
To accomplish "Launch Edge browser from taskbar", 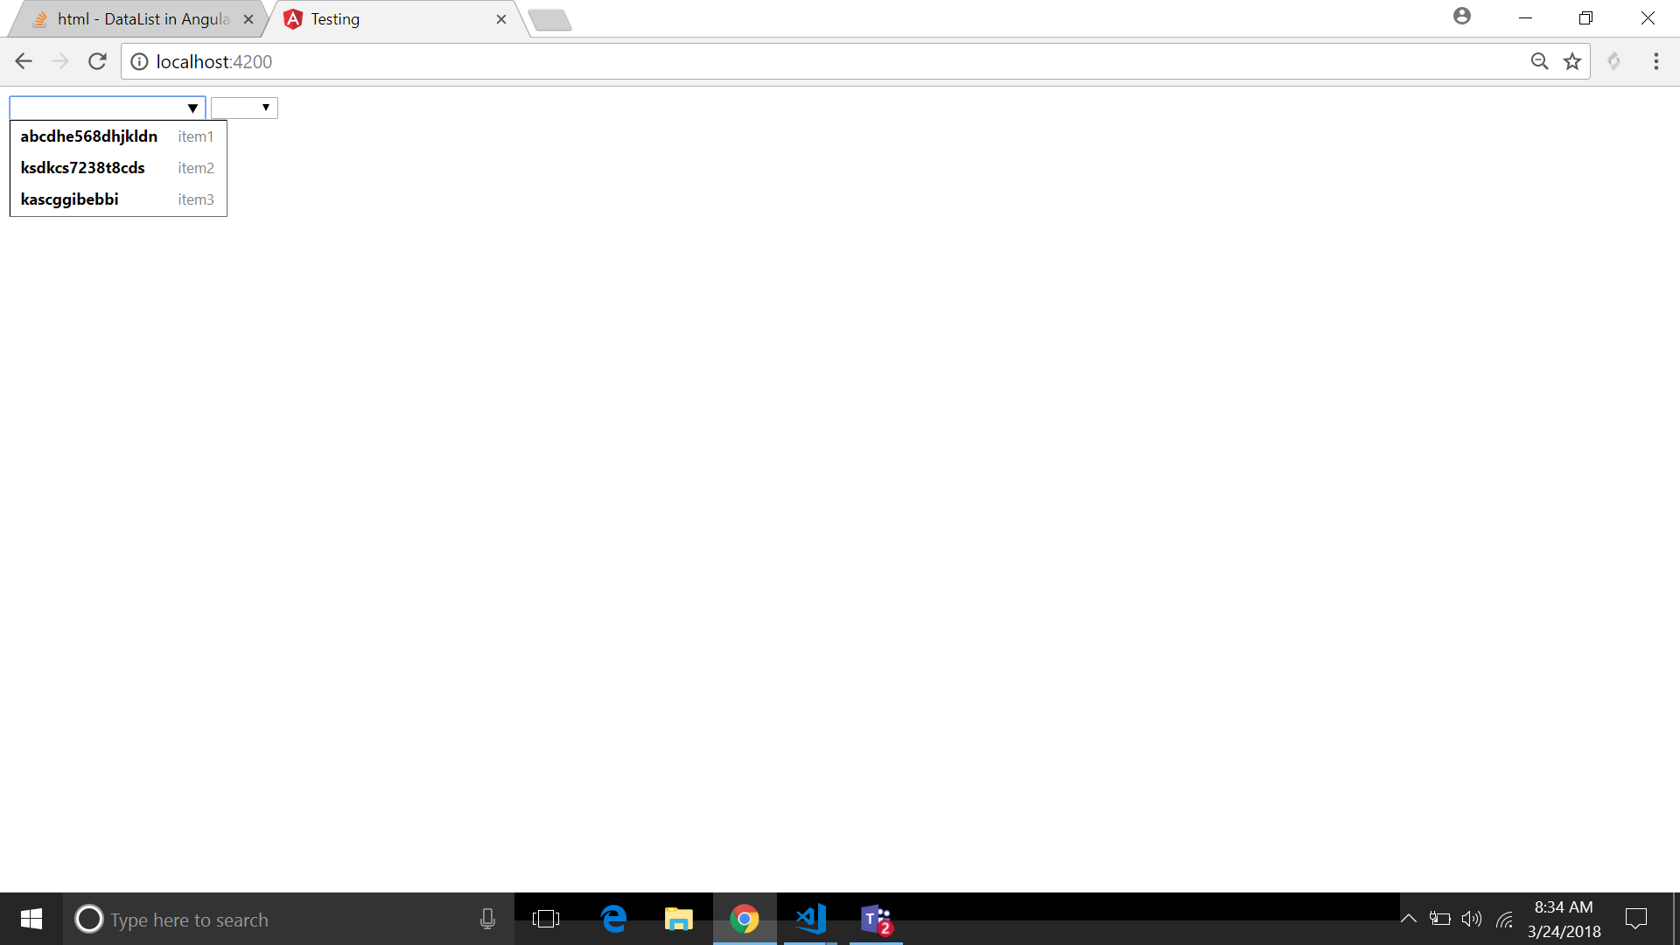I will pos(614,919).
